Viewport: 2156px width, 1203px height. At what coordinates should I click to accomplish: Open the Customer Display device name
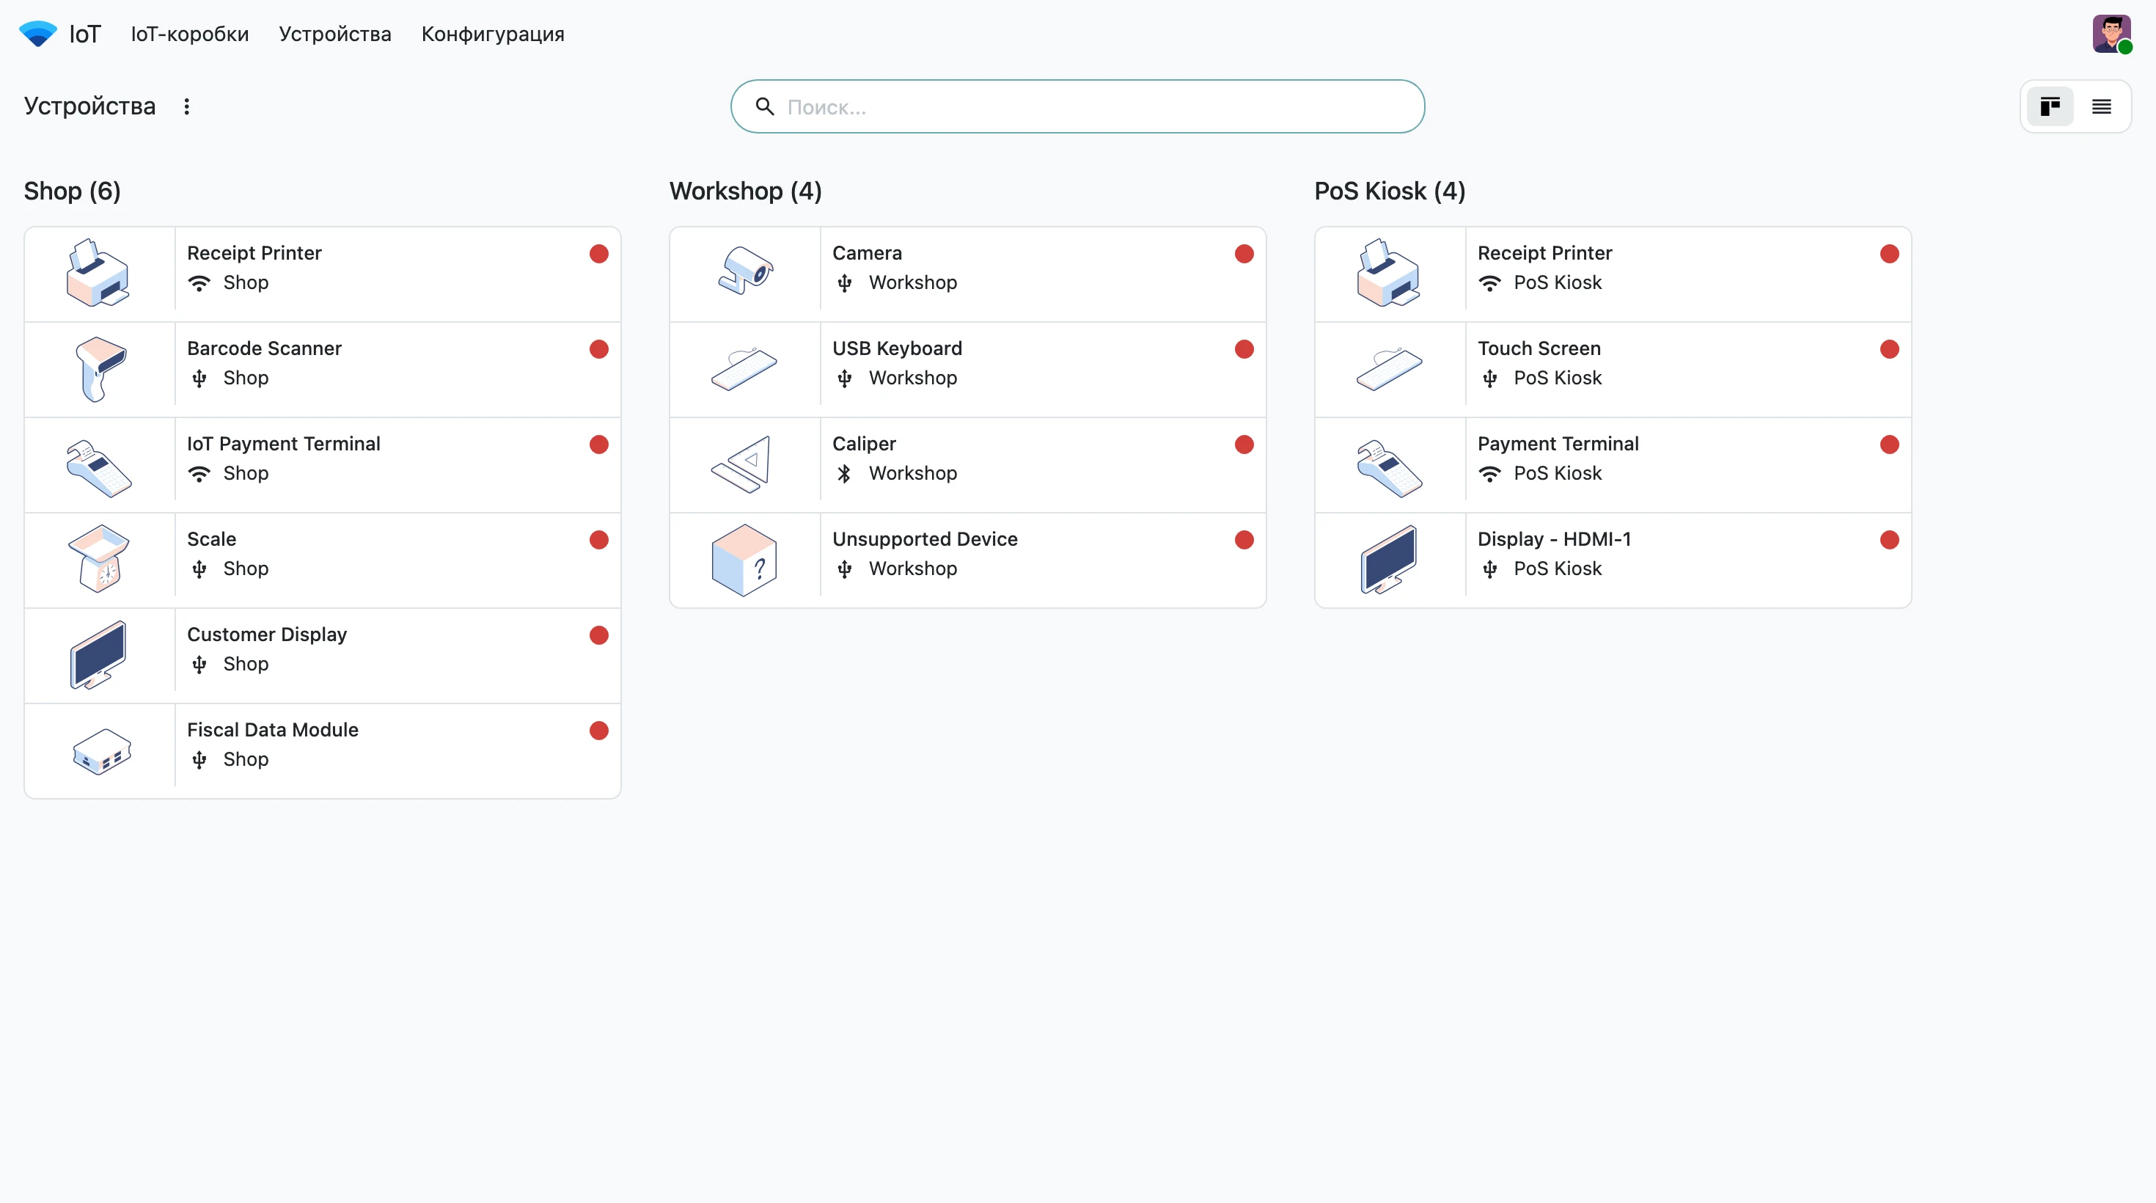click(x=267, y=634)
